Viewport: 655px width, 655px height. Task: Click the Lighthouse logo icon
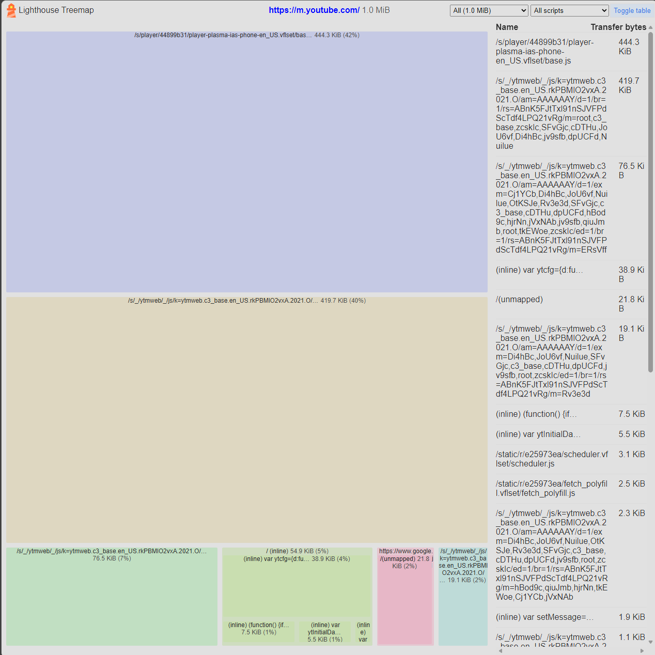click(11, 10)
